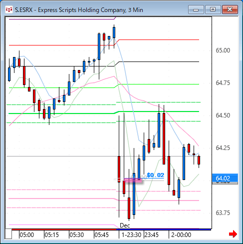The width and height of the screenshot is (243, 244).
Task: Click the 23:45 time axis label
Action: click(152, 235)
